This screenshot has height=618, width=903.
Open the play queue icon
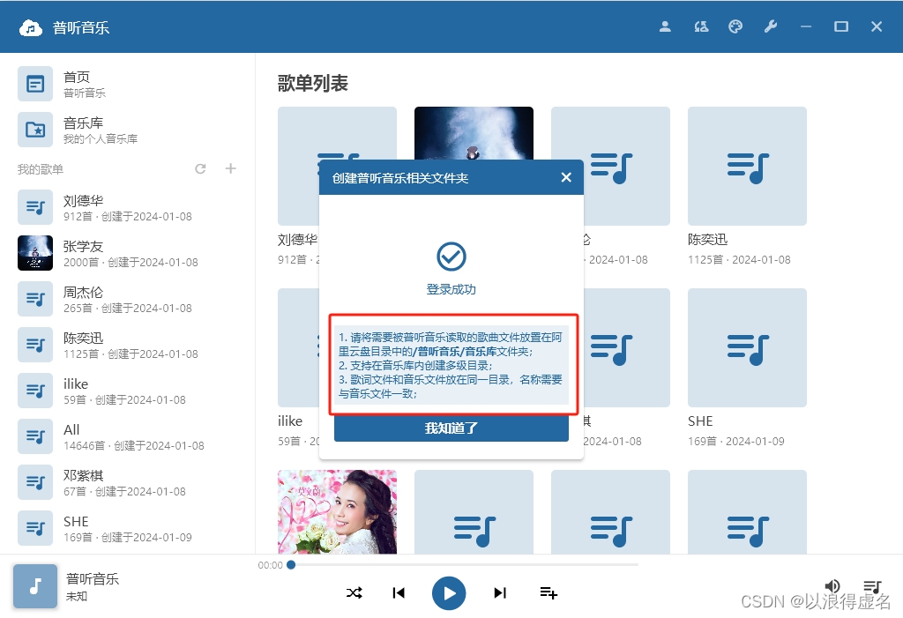pyautogui.click(x=872, y=586)
